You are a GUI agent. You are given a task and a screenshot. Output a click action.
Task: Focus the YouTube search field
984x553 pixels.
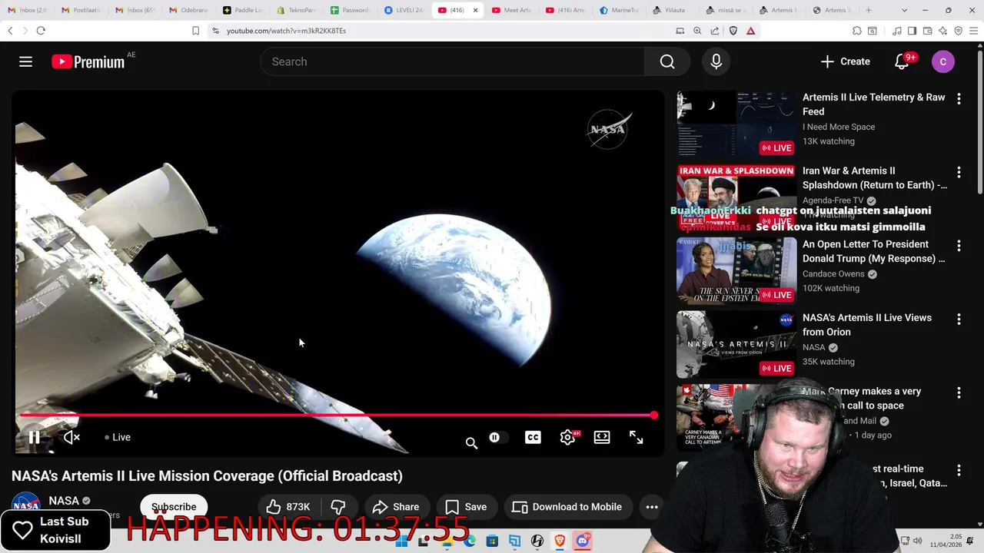pos(453,61)
